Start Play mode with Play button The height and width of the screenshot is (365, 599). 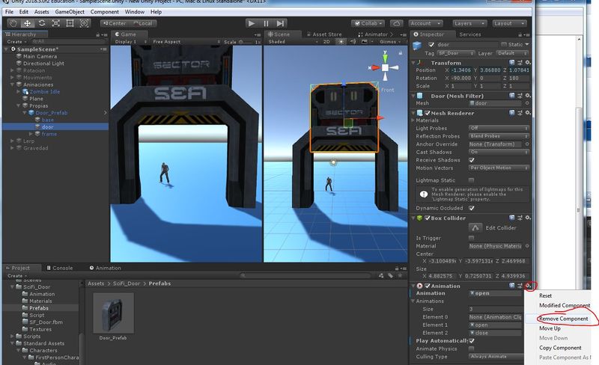(x=252, y=23)
